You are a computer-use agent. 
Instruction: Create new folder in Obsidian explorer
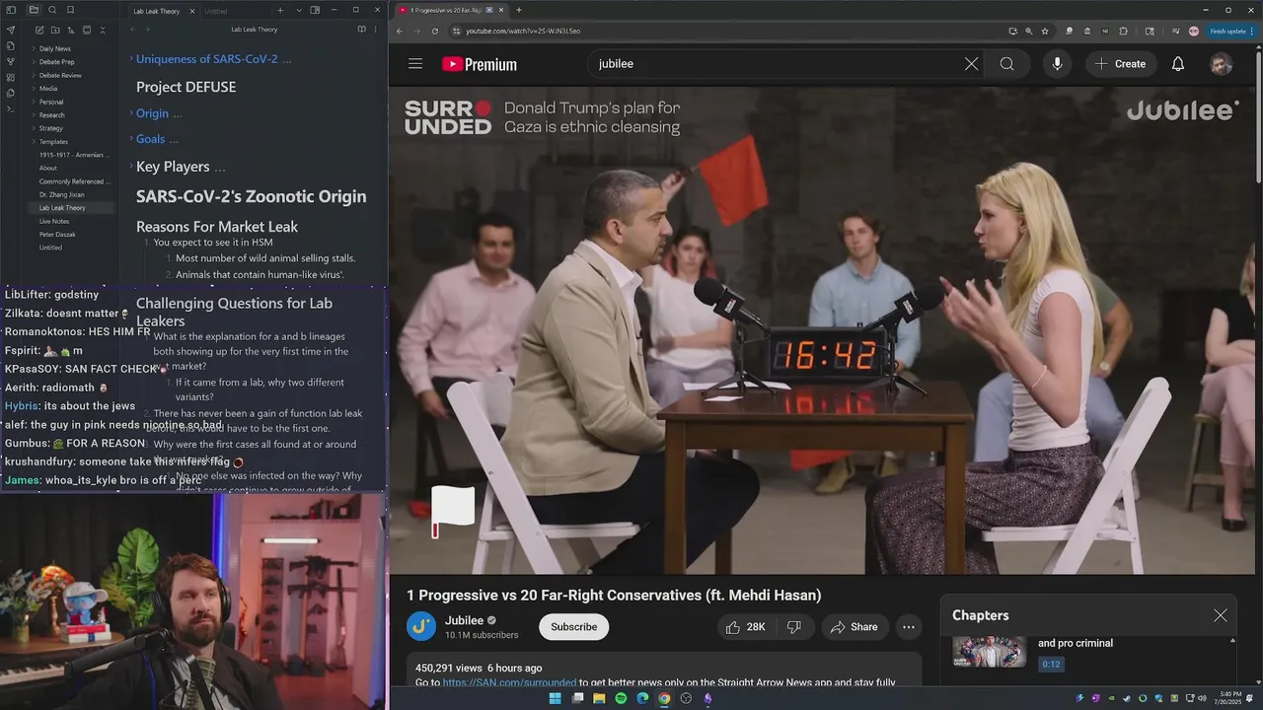[54, 30]
